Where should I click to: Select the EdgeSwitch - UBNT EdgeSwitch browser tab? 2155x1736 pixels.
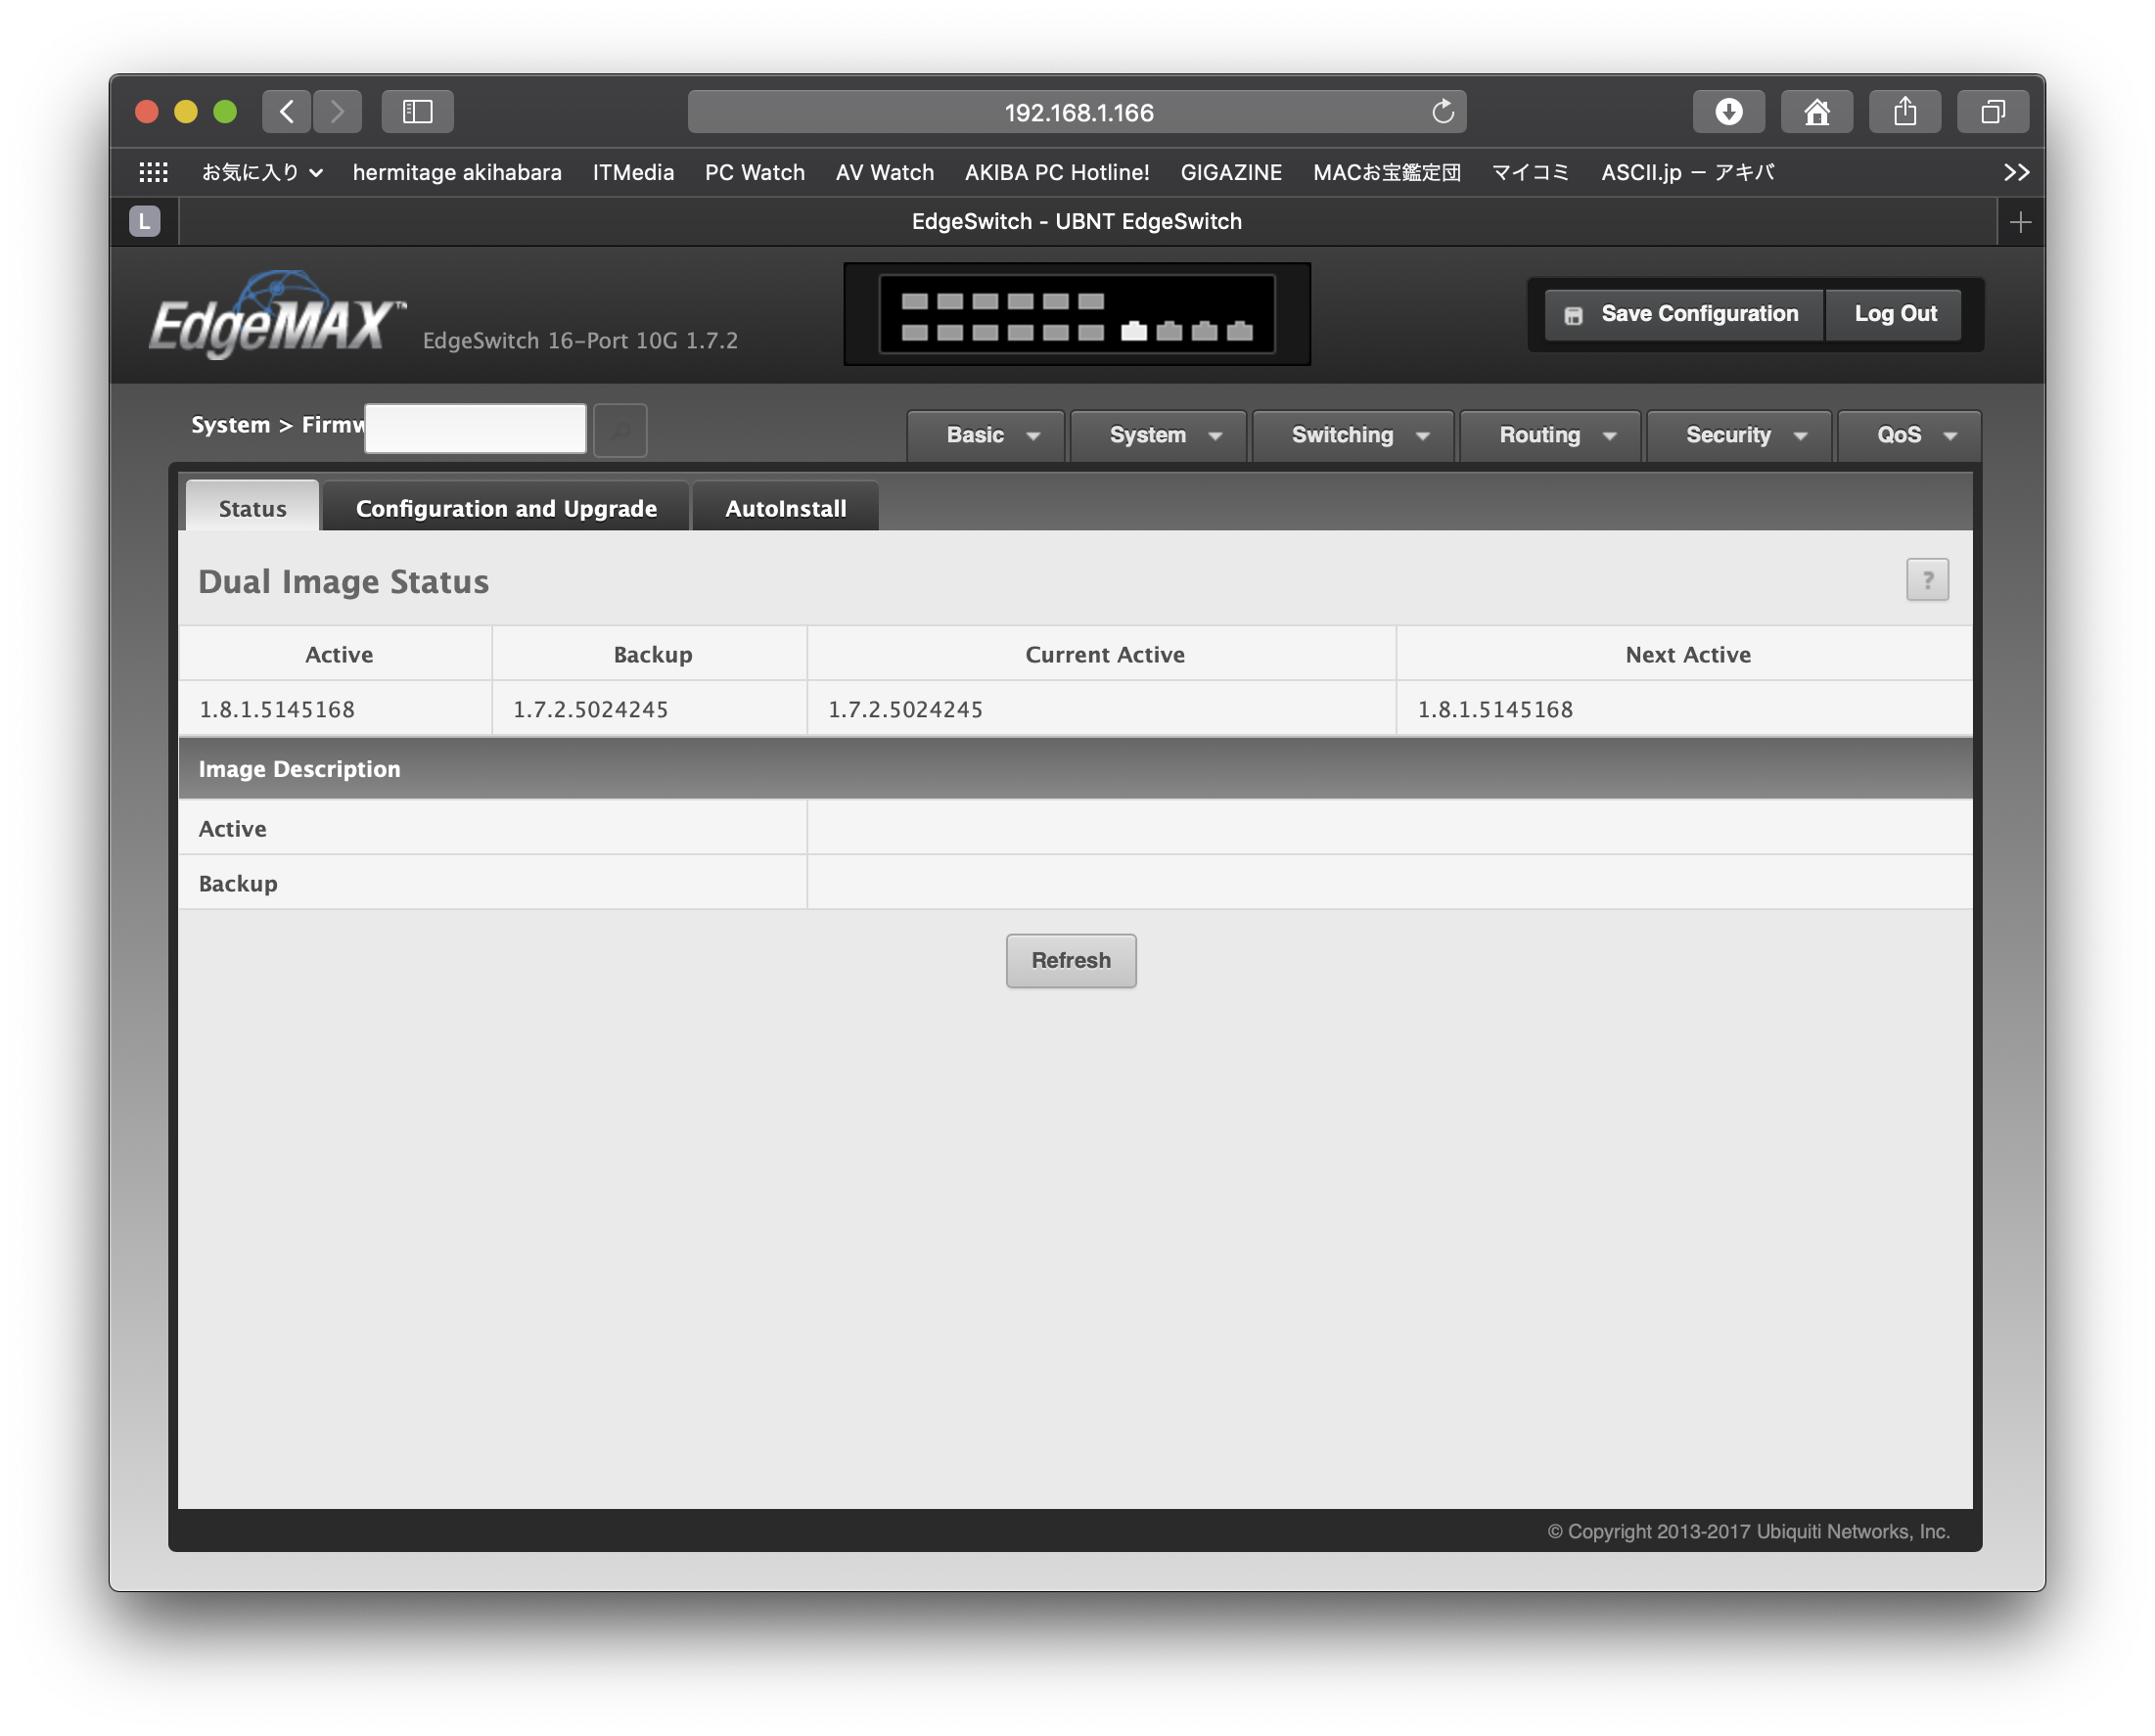tap(1076, 221)
